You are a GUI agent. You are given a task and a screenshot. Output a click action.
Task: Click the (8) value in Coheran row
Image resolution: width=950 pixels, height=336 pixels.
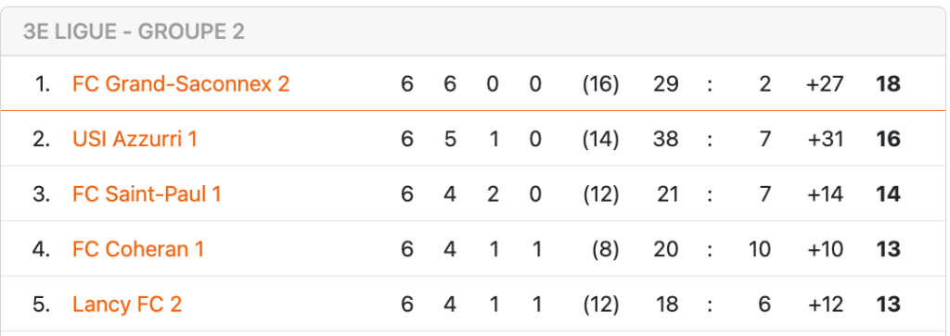point(606,250)
